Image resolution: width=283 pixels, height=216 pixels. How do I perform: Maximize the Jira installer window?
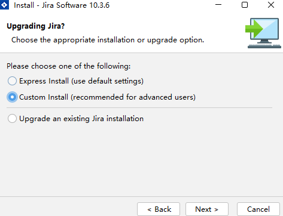[x=245, y=5]
